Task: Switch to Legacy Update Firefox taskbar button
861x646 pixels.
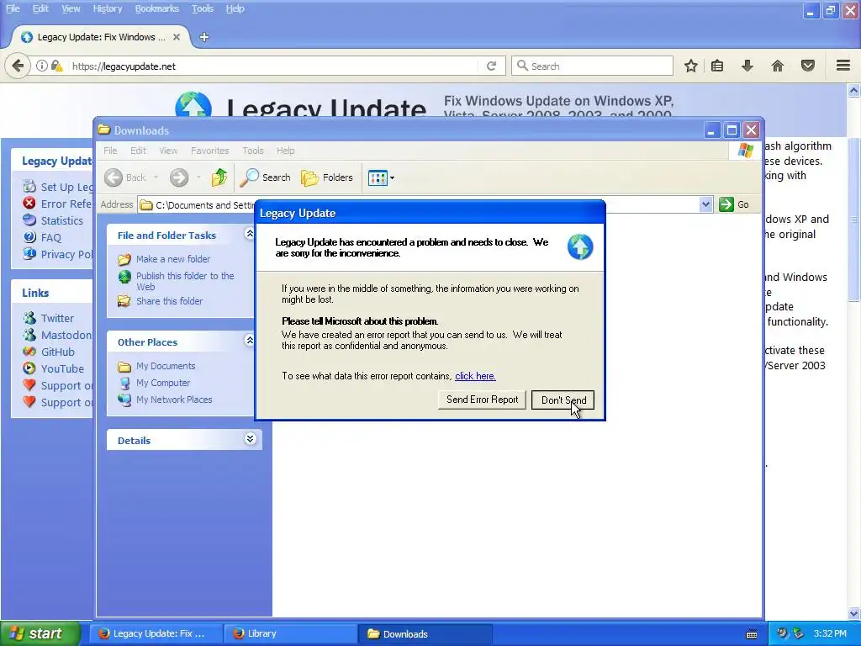Action: point(156,633)
